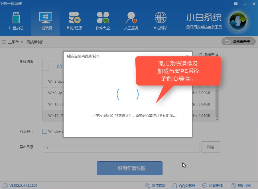
Task: Toggle the Windows PE checkbox
Action: tap(44, 131)
